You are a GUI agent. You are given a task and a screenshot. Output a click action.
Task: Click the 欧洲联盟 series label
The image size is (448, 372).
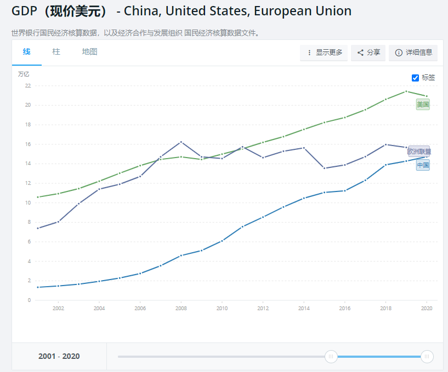(x=419, y=152)
